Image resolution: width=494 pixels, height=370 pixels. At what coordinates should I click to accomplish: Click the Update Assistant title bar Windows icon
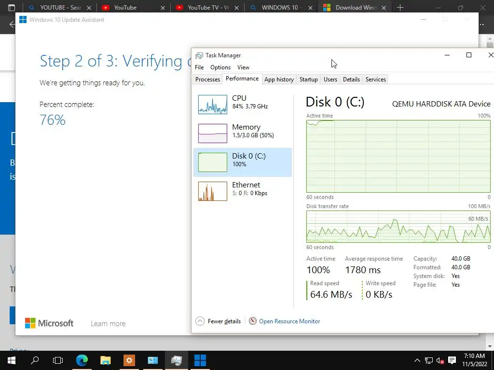(x=23, y=19)
